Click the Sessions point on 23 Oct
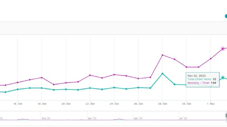 pyautogui.click(x=102, y=78)
